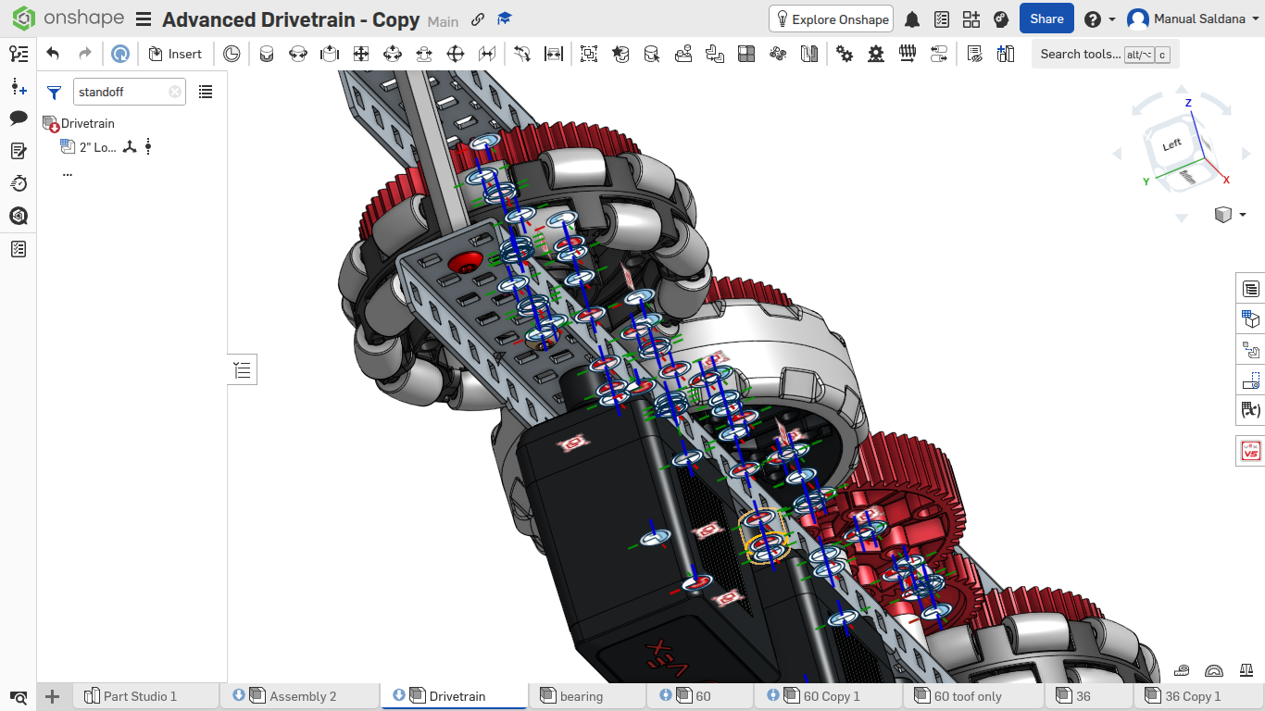Switch to the bearing tab
1265x711 pixels.
pyautogui.click(x=582, y=696)
